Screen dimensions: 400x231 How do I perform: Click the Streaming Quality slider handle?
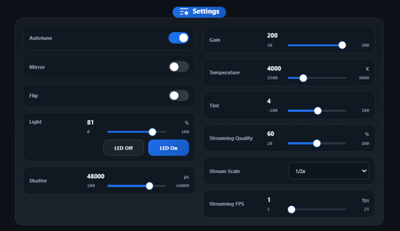(317, 143)
